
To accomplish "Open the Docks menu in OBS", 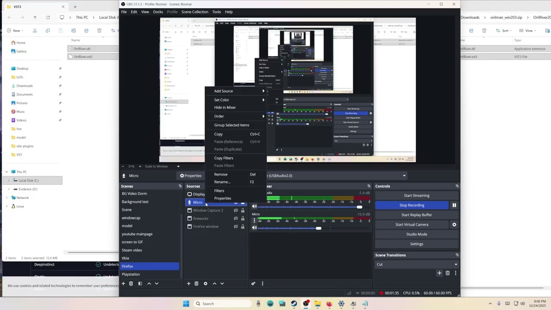I will coord(158,12).
